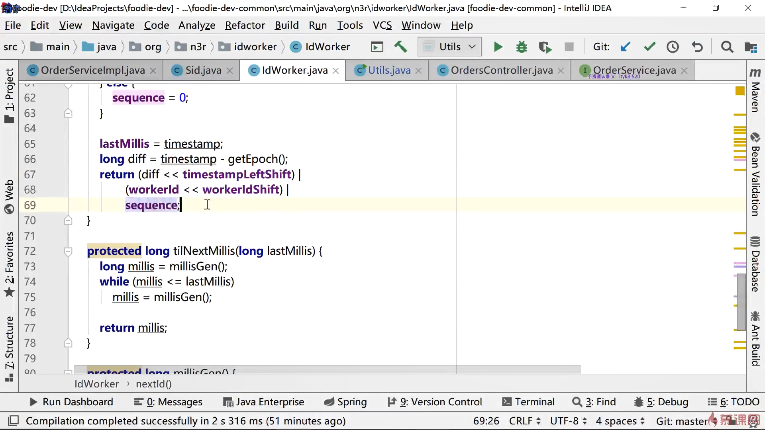Open the Terminal tool window
The height and width of the screenshot is (430, 765).
click(x=529, y=402)
